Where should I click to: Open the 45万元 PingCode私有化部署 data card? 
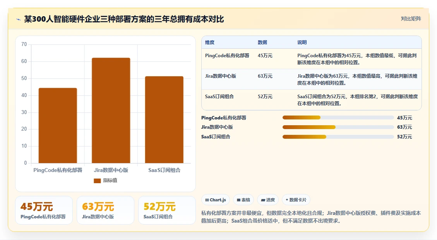[44, 210]
